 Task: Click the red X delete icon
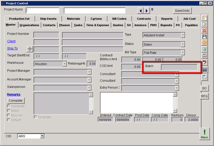pos(204,31)
